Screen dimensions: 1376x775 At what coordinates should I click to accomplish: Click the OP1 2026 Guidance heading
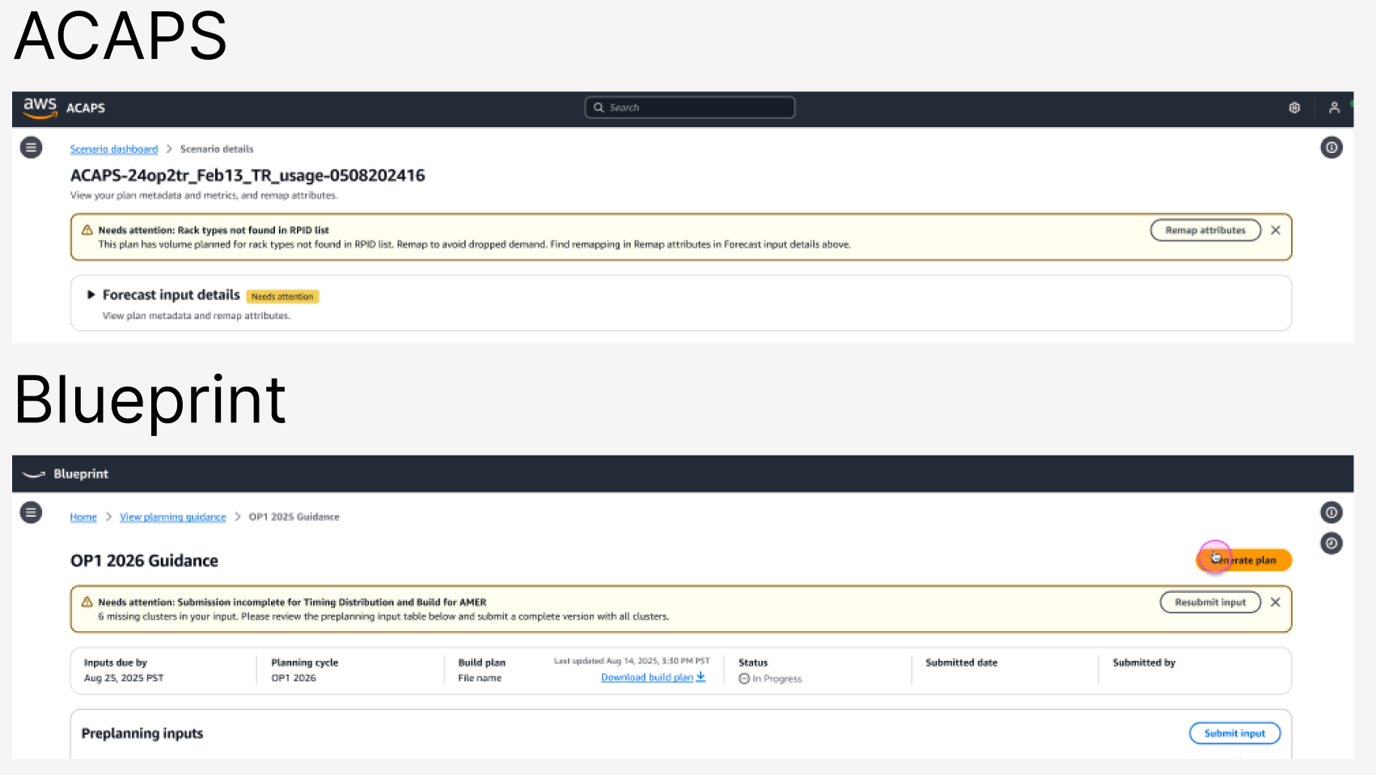(x=144, y=561)
